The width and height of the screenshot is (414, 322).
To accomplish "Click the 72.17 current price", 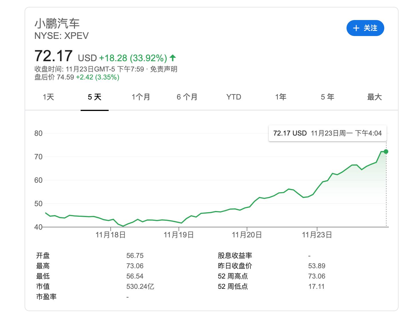I will coord(53,56).
